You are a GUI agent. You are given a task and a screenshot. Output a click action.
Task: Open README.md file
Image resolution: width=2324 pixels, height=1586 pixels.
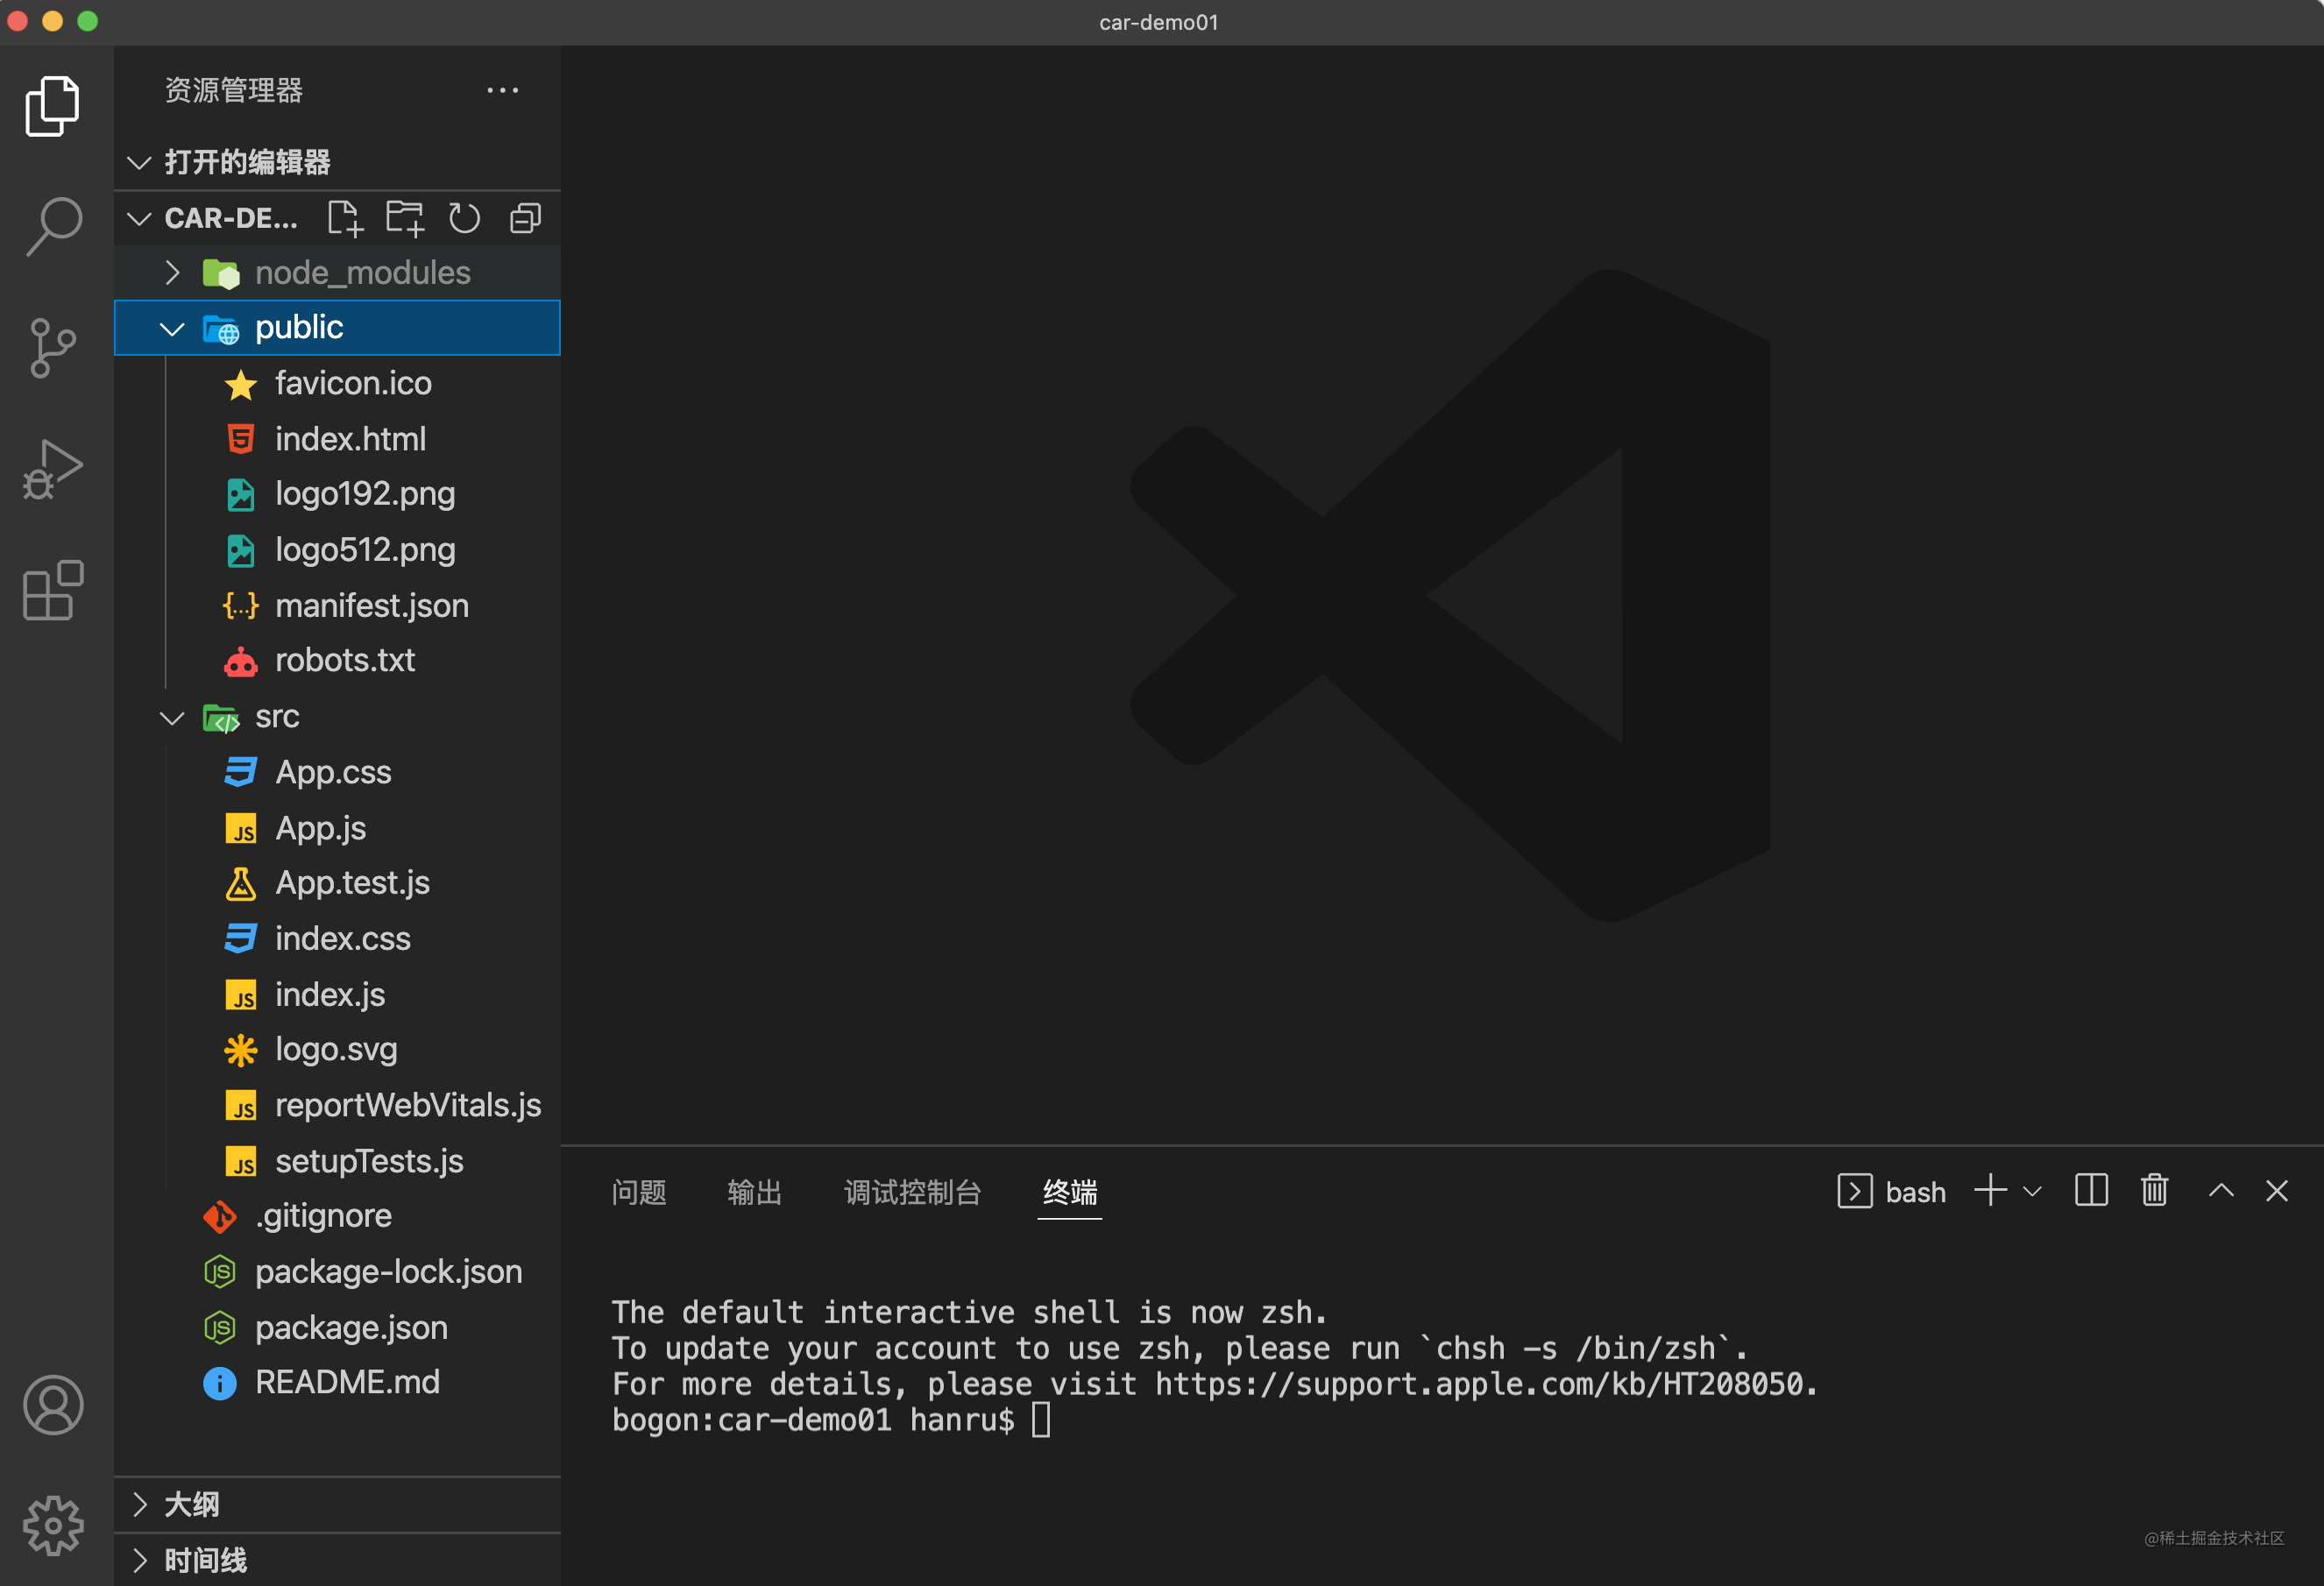point(337,1383)
